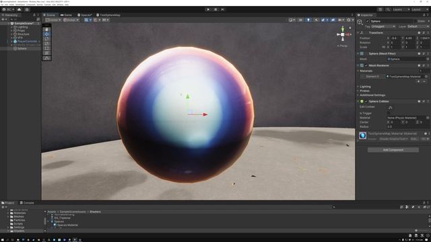Open the Console tab
The height and width of the screenshot is (242, 431).
[x=27, y=203]
